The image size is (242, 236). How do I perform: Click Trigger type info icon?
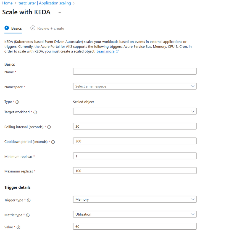[x=29, y=200]
